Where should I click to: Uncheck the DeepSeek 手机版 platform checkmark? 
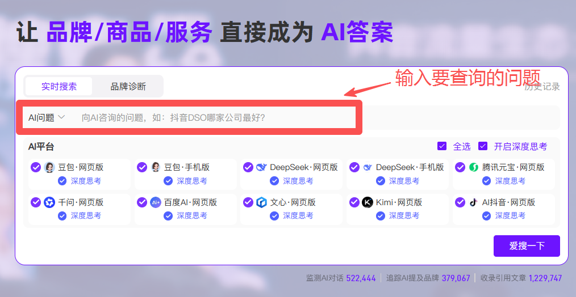(x=354, y=167)
